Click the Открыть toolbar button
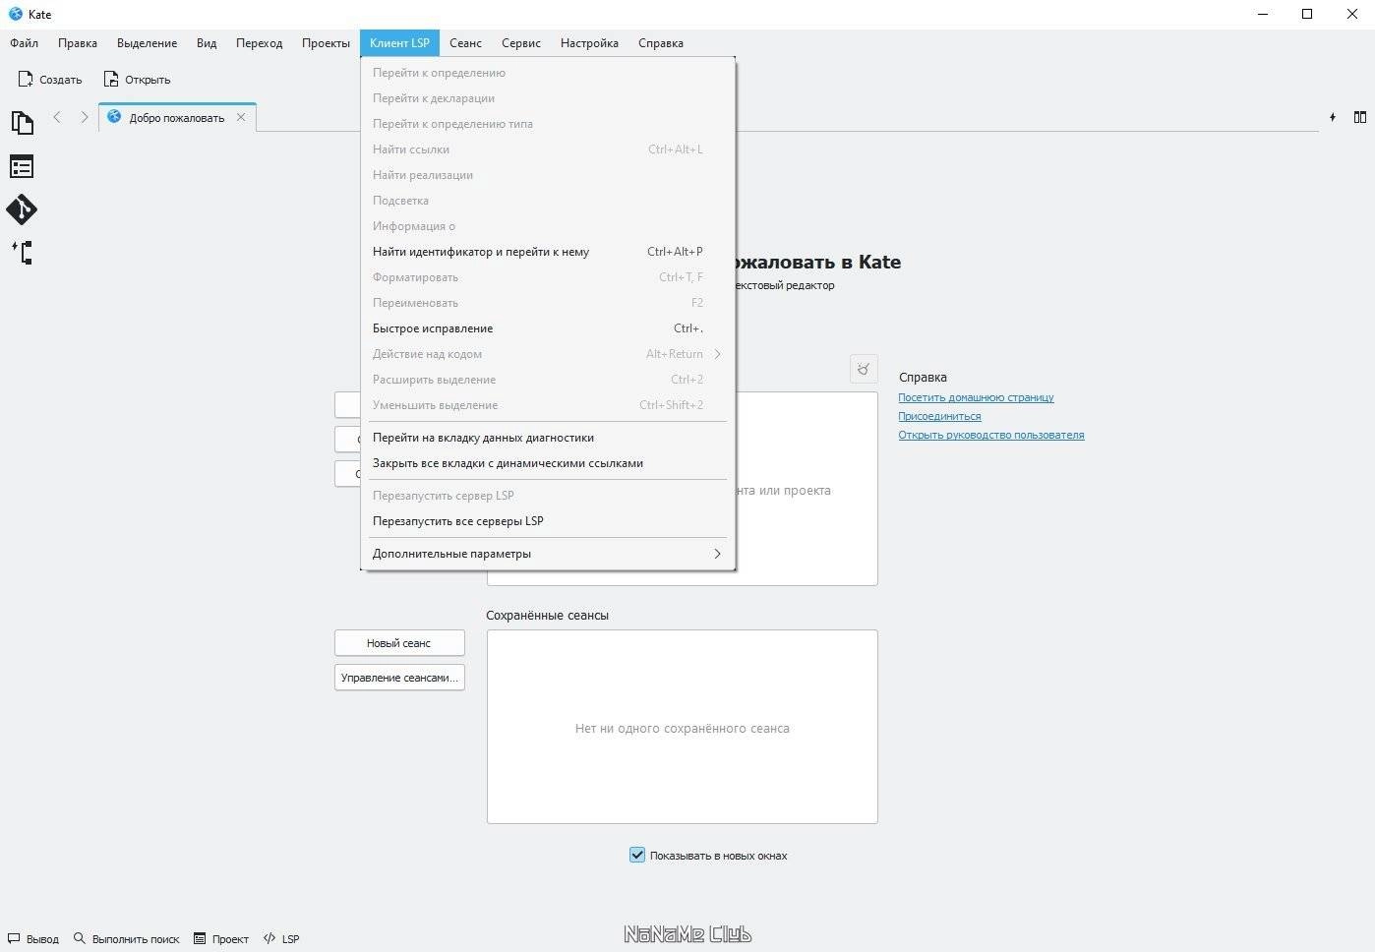The height and width of the screenshot is (952, 1375). point(138,80)
